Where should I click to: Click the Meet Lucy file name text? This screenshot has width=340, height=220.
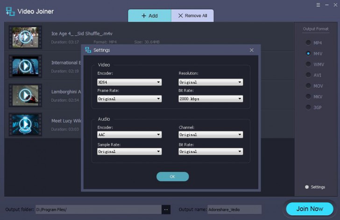[x=66, y=121]
